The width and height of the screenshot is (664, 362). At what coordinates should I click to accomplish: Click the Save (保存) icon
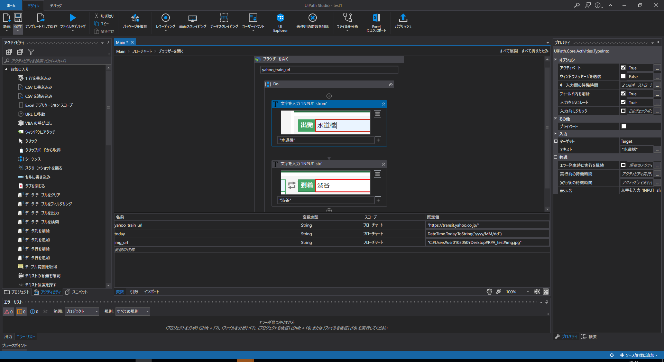(x=18, y=18)
